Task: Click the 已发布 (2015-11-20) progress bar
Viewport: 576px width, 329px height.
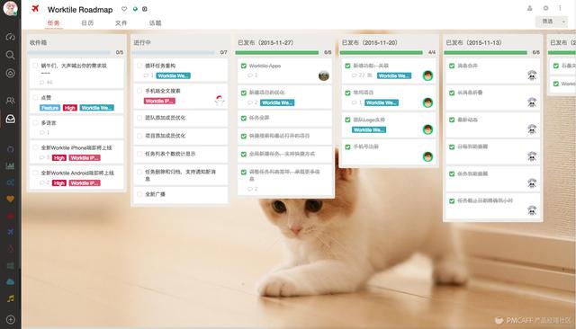Action: (382, 52)
